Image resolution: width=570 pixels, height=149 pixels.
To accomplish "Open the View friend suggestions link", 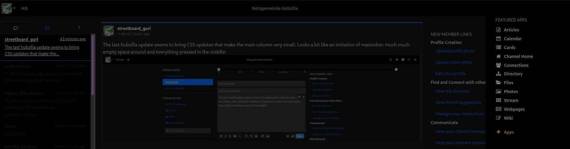I will pos(458,103).
